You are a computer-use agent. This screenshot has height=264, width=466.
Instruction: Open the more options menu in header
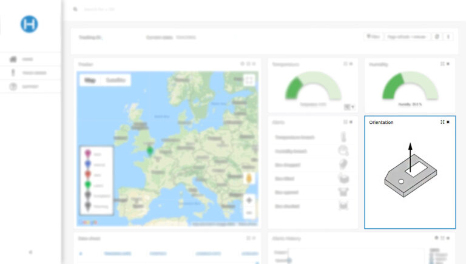click(448, 36)
